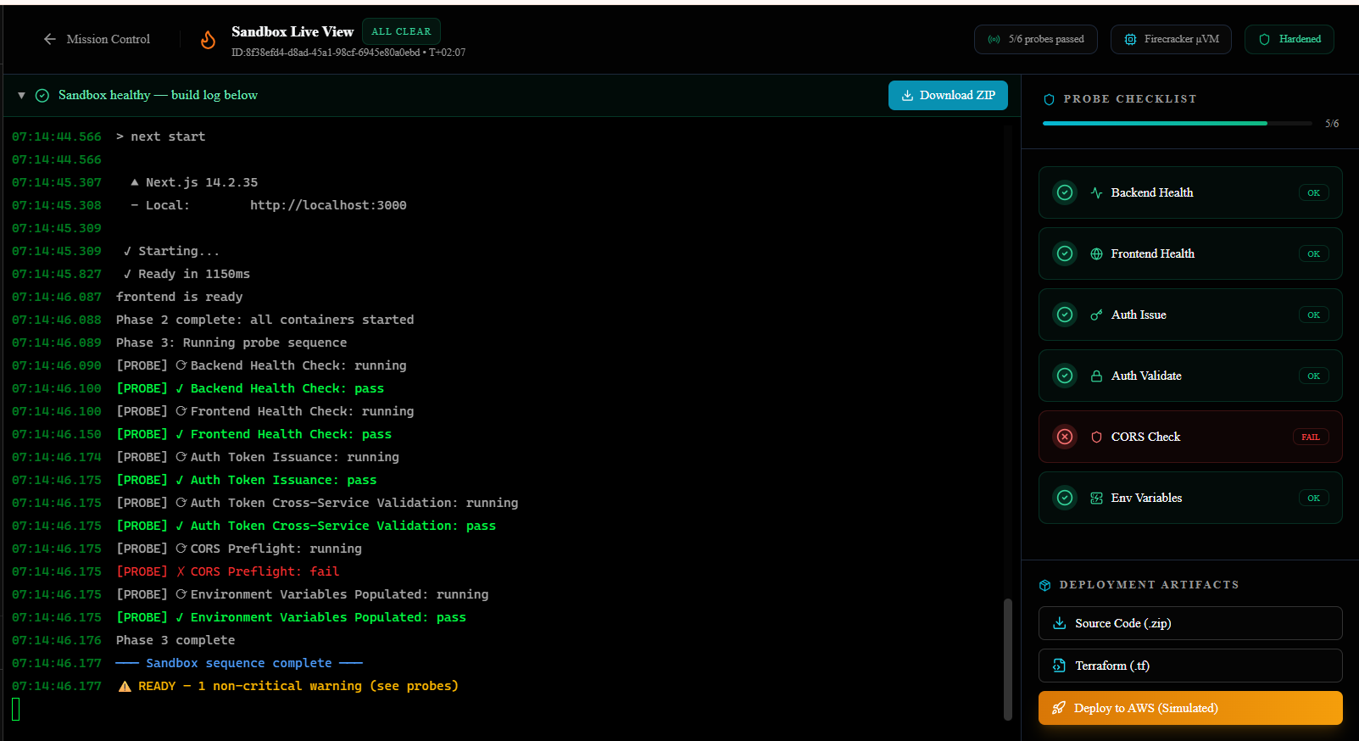The image size is (1359, 741).
Task: Click the Source Code download icon
Action: tap(1059, 623)
